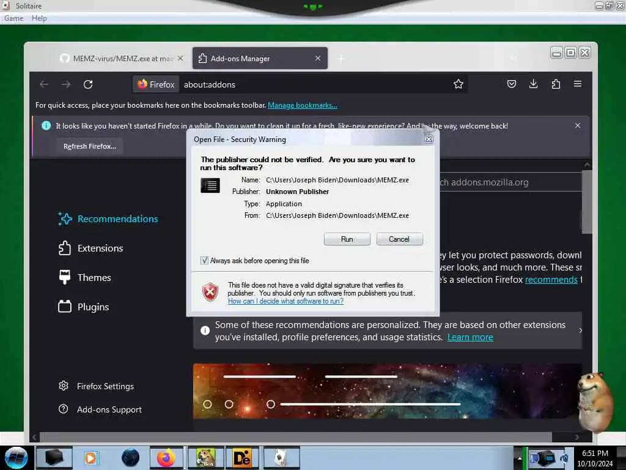Image resolution: width=626 pixels, height=470 pixels.
Task: Open Firefox Settings from sidebar
Action: tap(96, 386)
